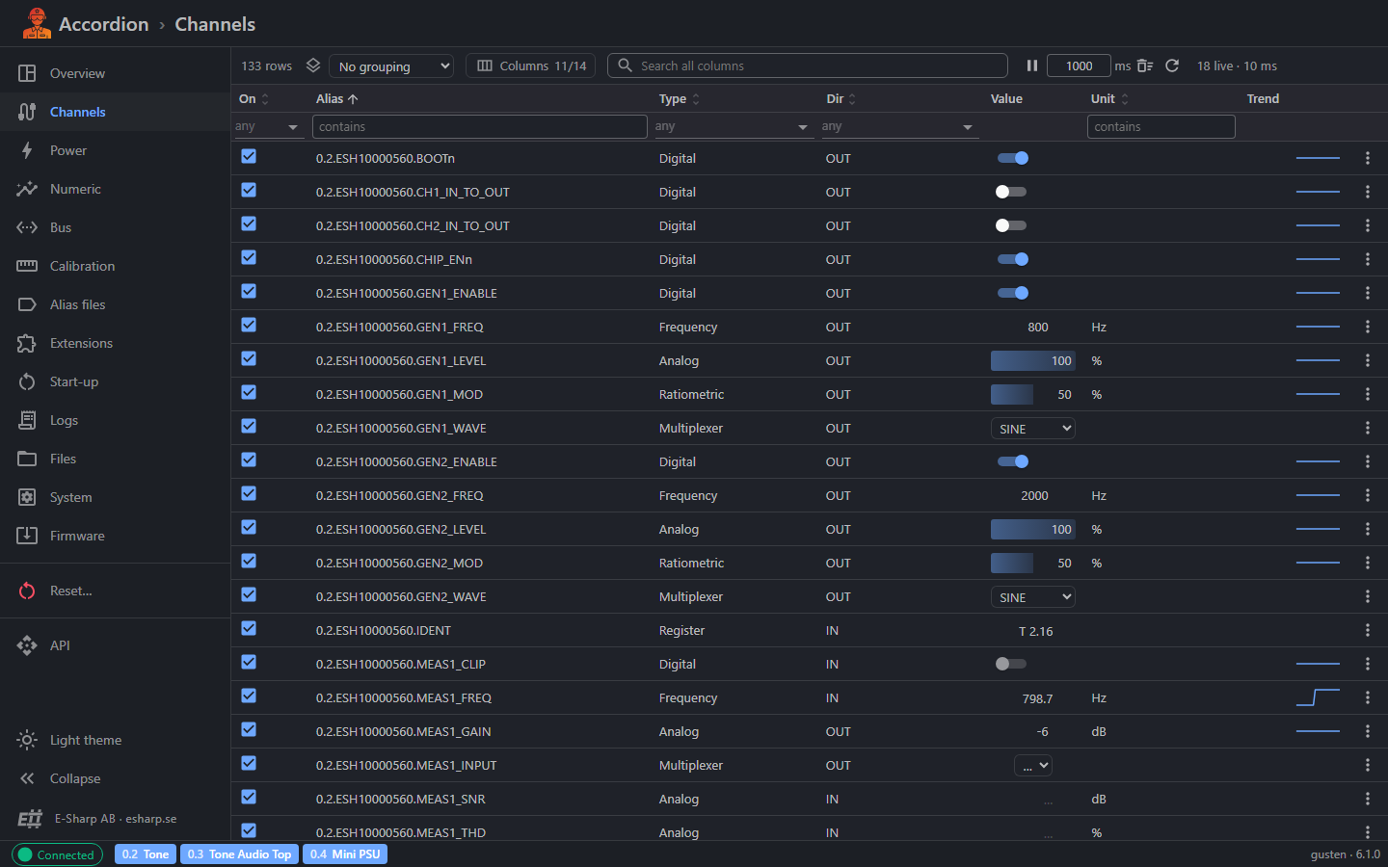
Task: Click the Light theme sun icon
Action: 27,740
